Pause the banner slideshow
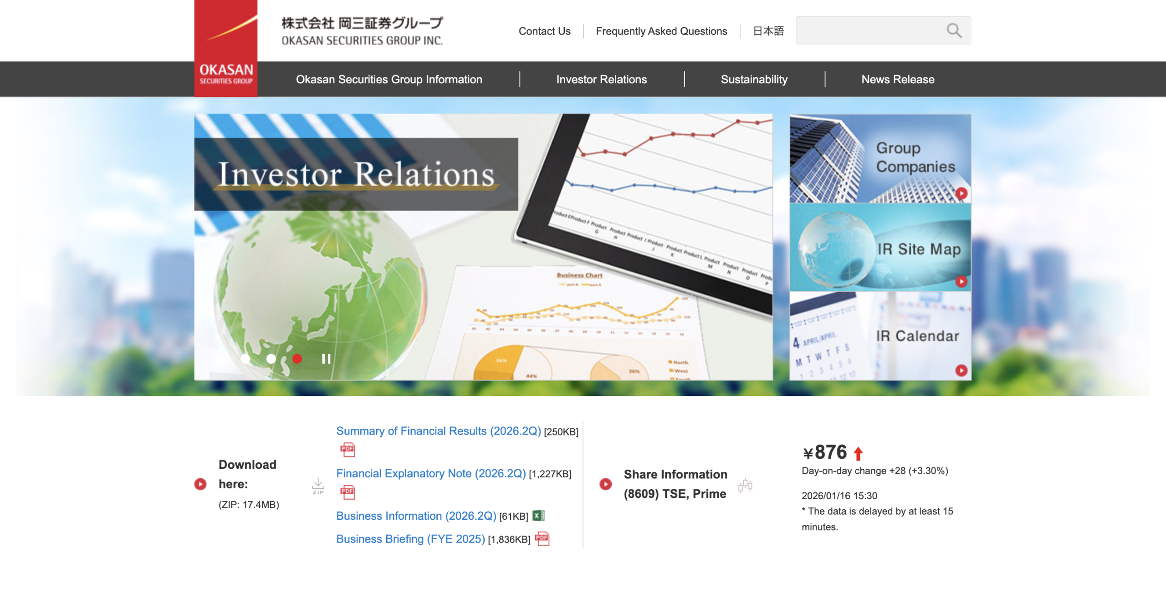The image size is (1166, 593). [326, 359]
